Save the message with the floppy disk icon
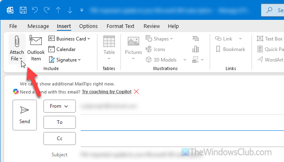Image resolution: width=284 pixels, height=162 pixels. (23, 10)
